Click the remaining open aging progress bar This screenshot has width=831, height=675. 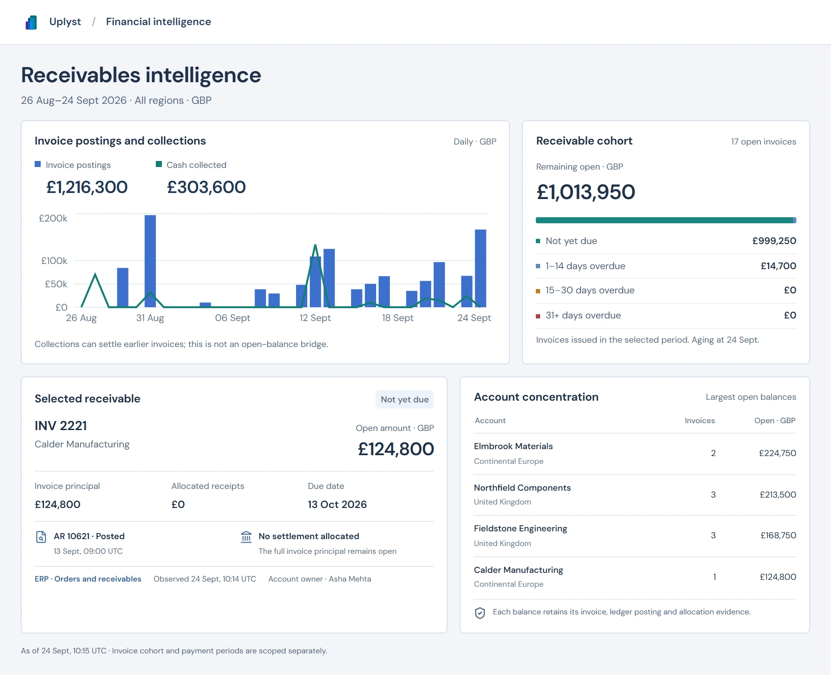[666, 220]
